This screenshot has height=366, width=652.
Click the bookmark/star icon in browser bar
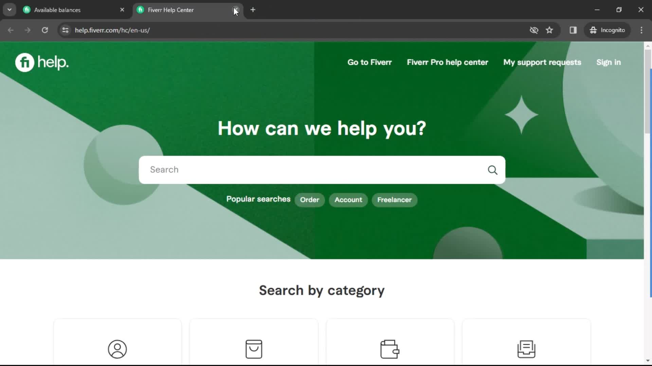[550, 30]
